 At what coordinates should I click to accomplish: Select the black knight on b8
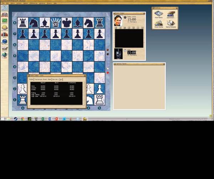34,23
